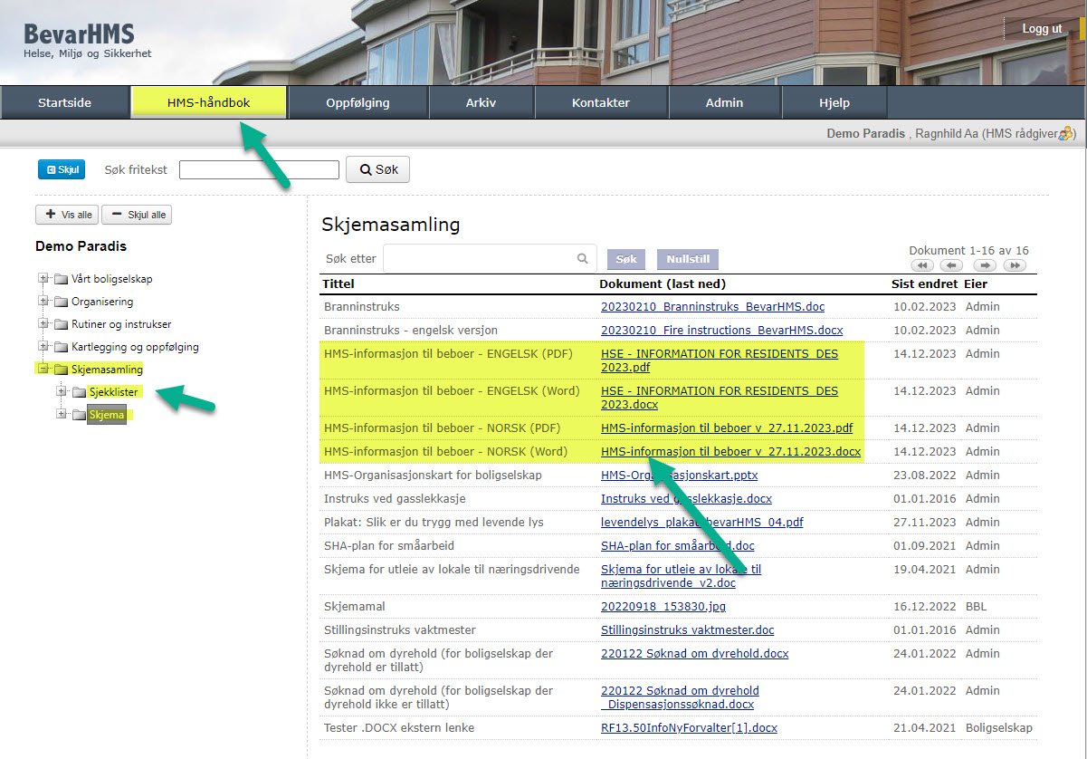This screenshot has width=1087, height=759.
Task: Go to the first page of documents
Action: coord(922,265)
